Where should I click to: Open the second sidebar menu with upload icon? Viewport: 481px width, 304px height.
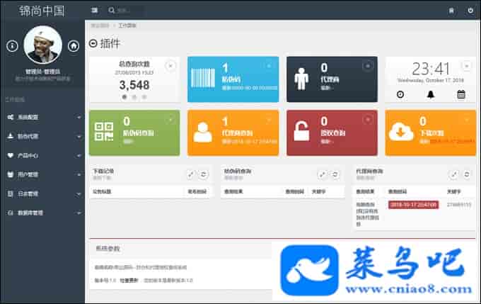(x=42, y=136)
